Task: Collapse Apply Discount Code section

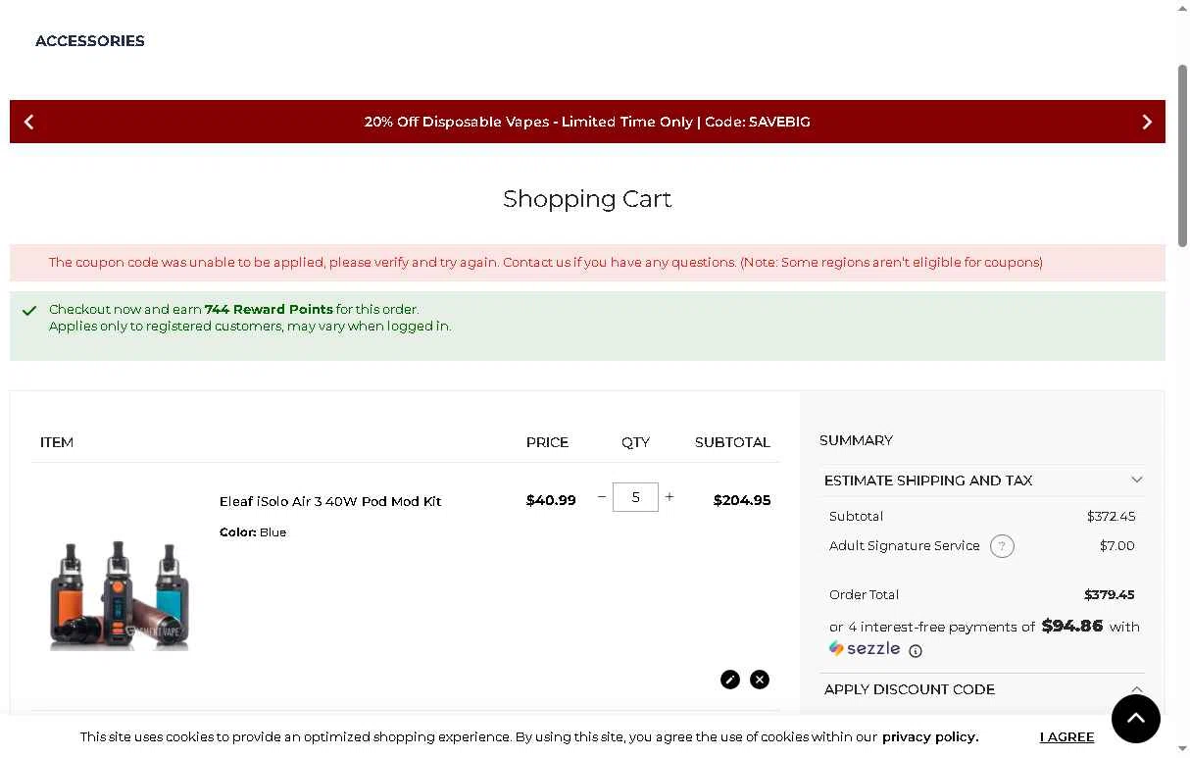Action: tap(983, 689)
